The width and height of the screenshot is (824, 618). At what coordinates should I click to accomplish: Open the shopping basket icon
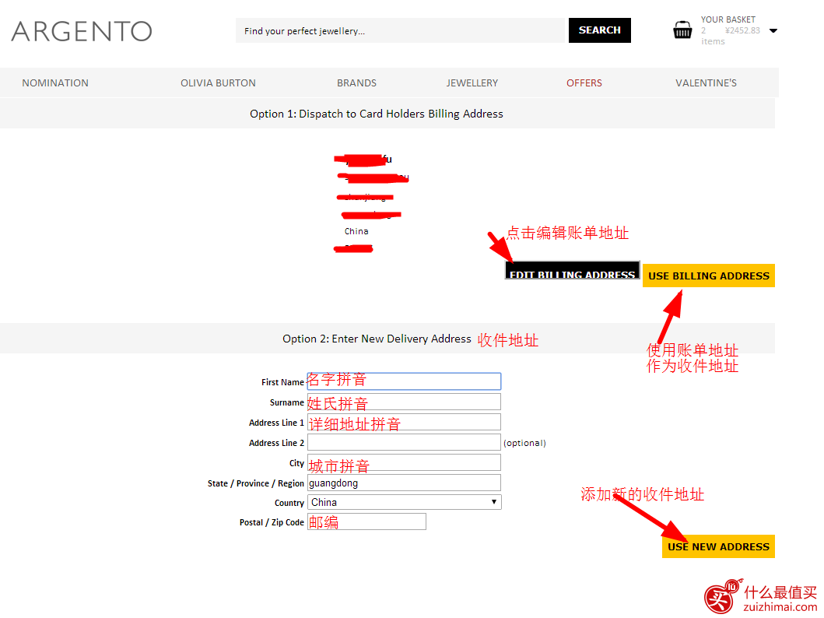[x=682, y=30]
